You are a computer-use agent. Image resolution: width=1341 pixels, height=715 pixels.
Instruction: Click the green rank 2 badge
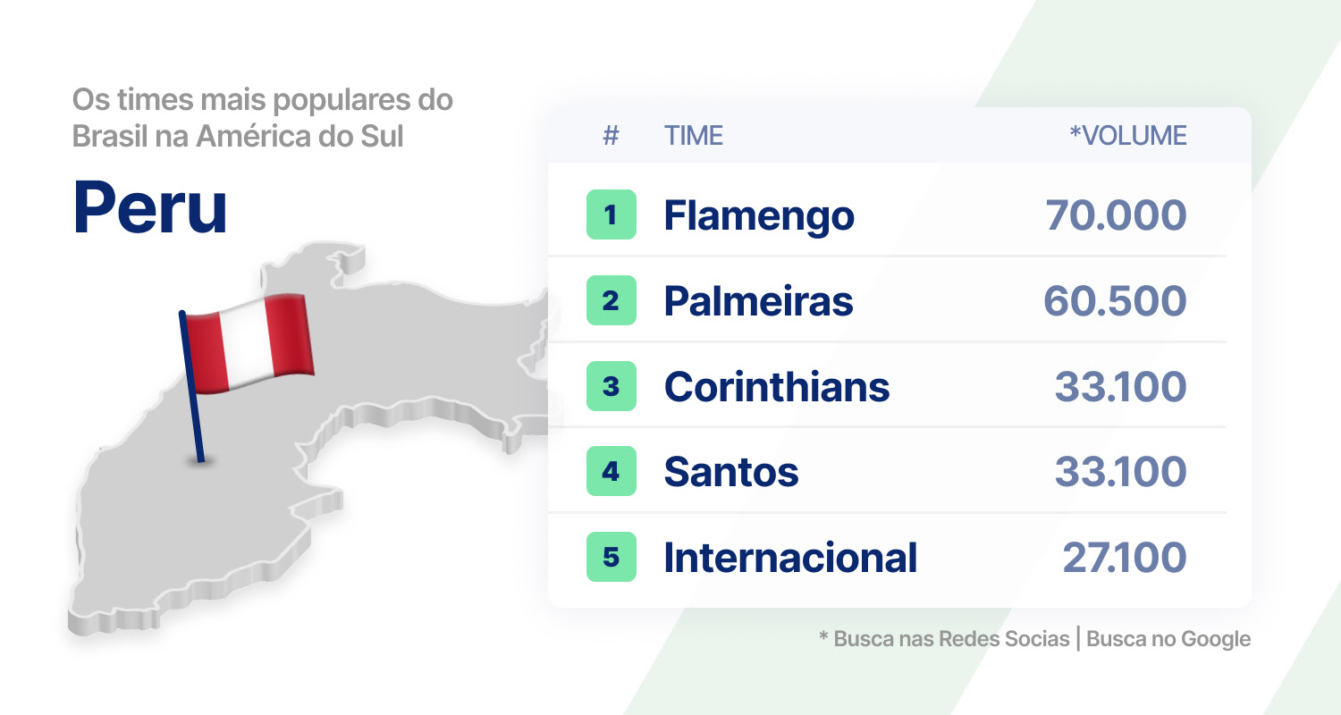tap(611, 300)
